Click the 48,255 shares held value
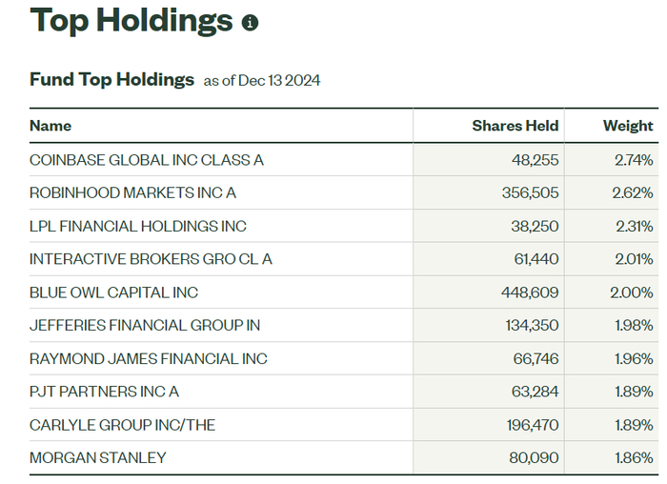This screenshot has width=667, height=484. click(x=535, y=160)
